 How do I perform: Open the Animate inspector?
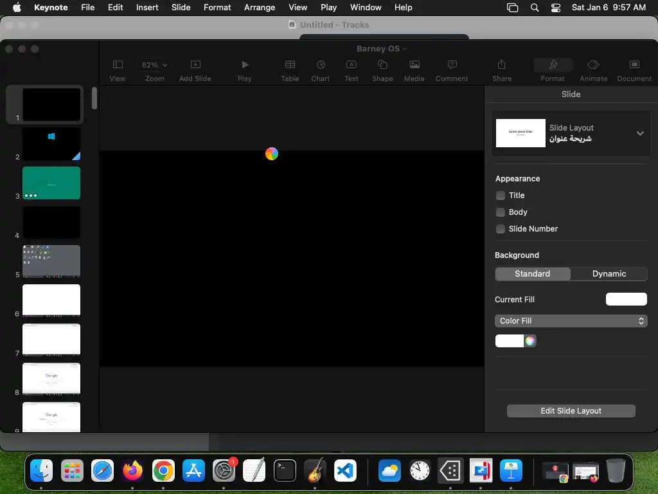pyautogui.click(x=593, y=65)
